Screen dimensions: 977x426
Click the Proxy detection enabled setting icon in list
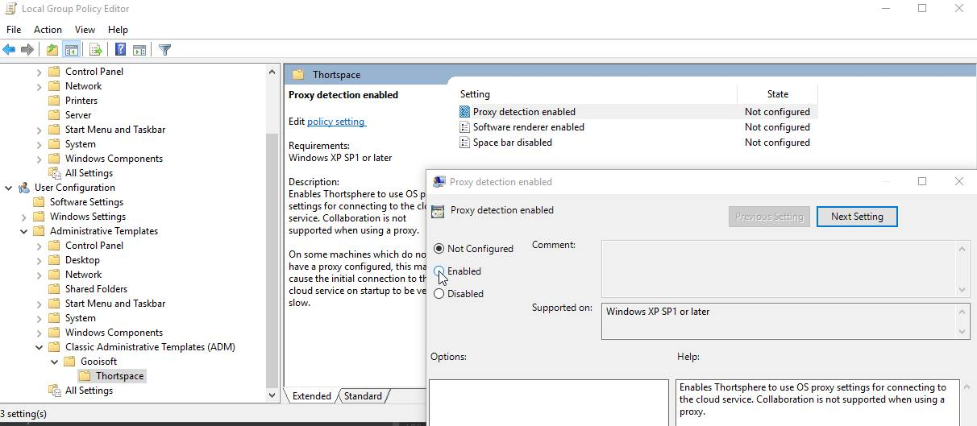464,112
